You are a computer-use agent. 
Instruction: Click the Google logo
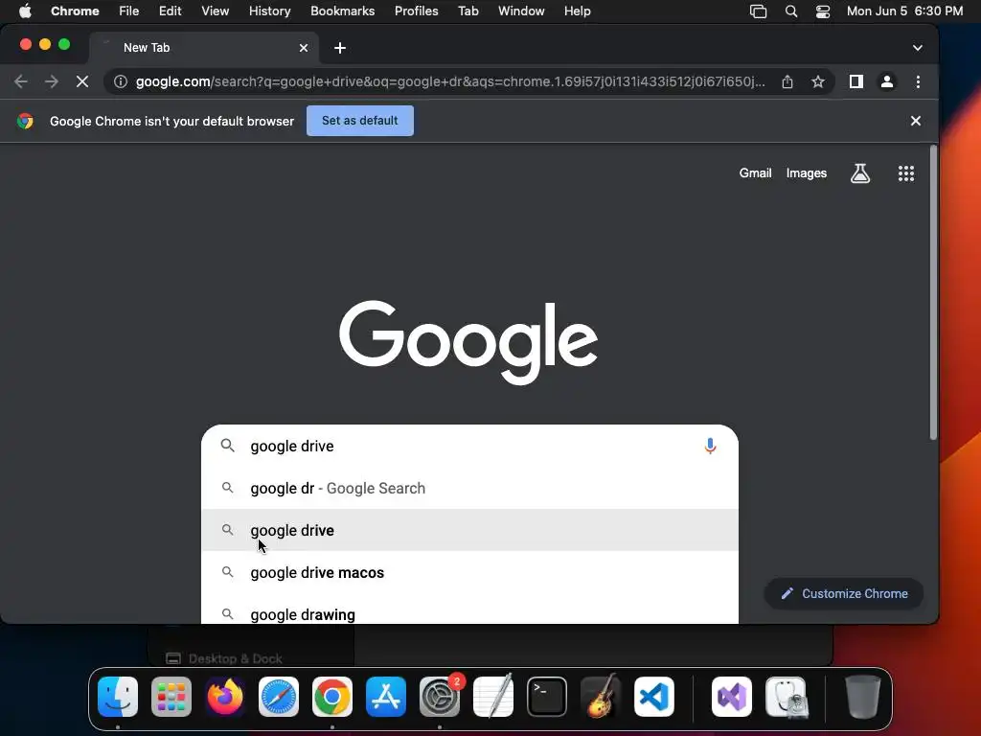[x=468, y=342]
